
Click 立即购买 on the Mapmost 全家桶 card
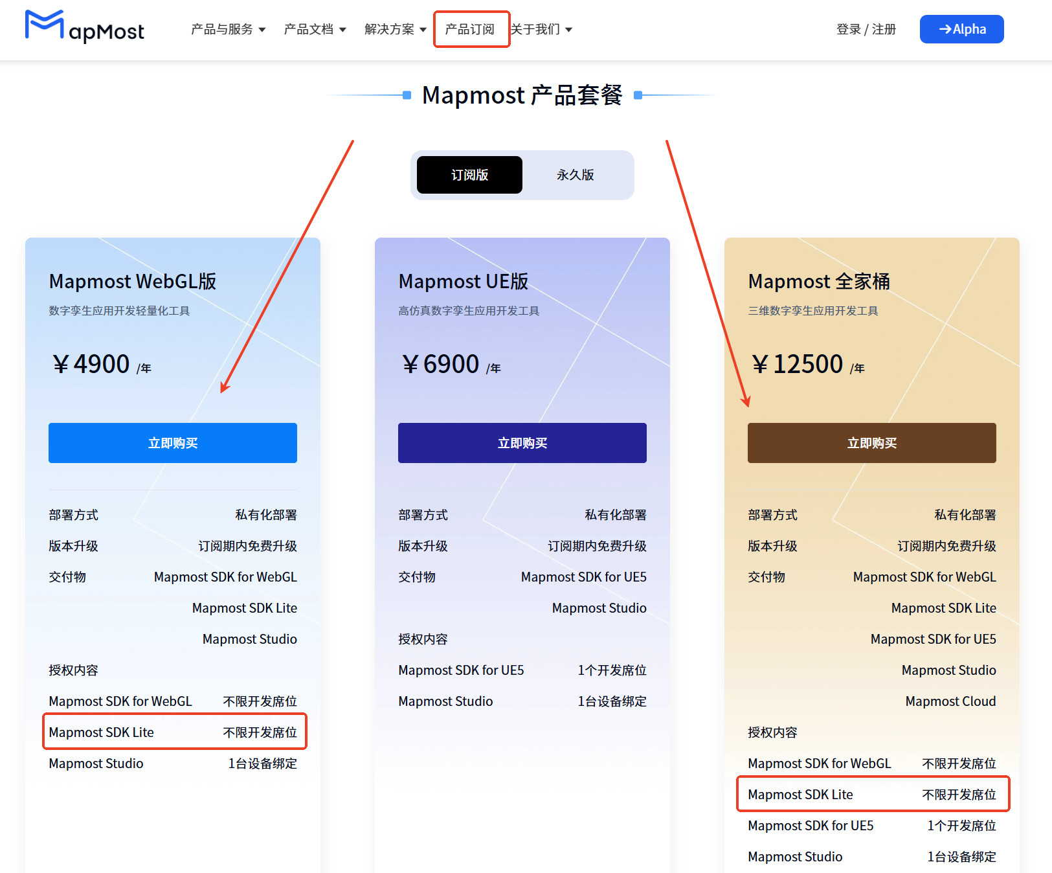click(x=872, y=443)
